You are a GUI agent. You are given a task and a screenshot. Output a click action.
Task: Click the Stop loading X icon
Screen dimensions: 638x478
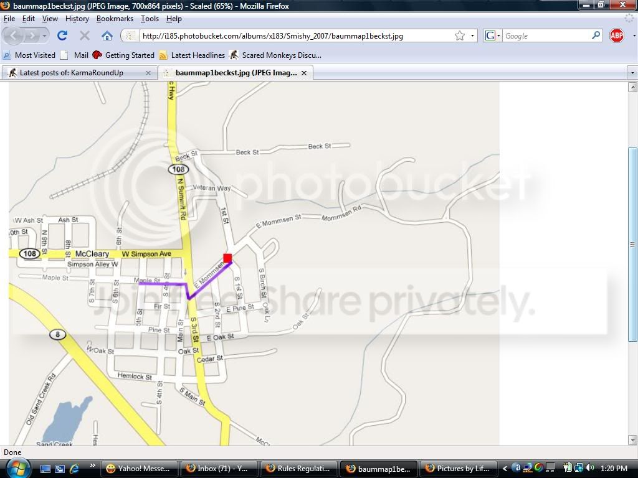point(85,35)
